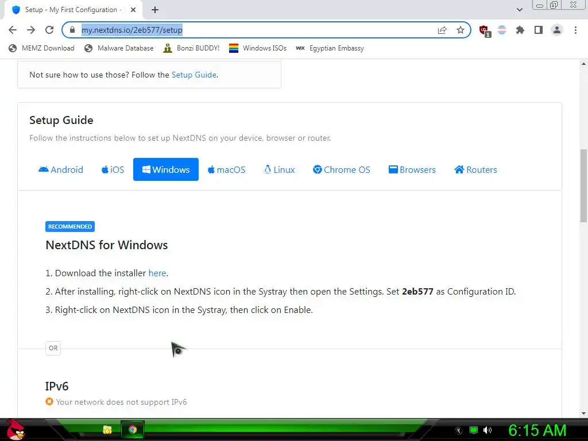Screen dimensions: 588x441
Task: Open the Malware Database bookmark
Action: 119,48
